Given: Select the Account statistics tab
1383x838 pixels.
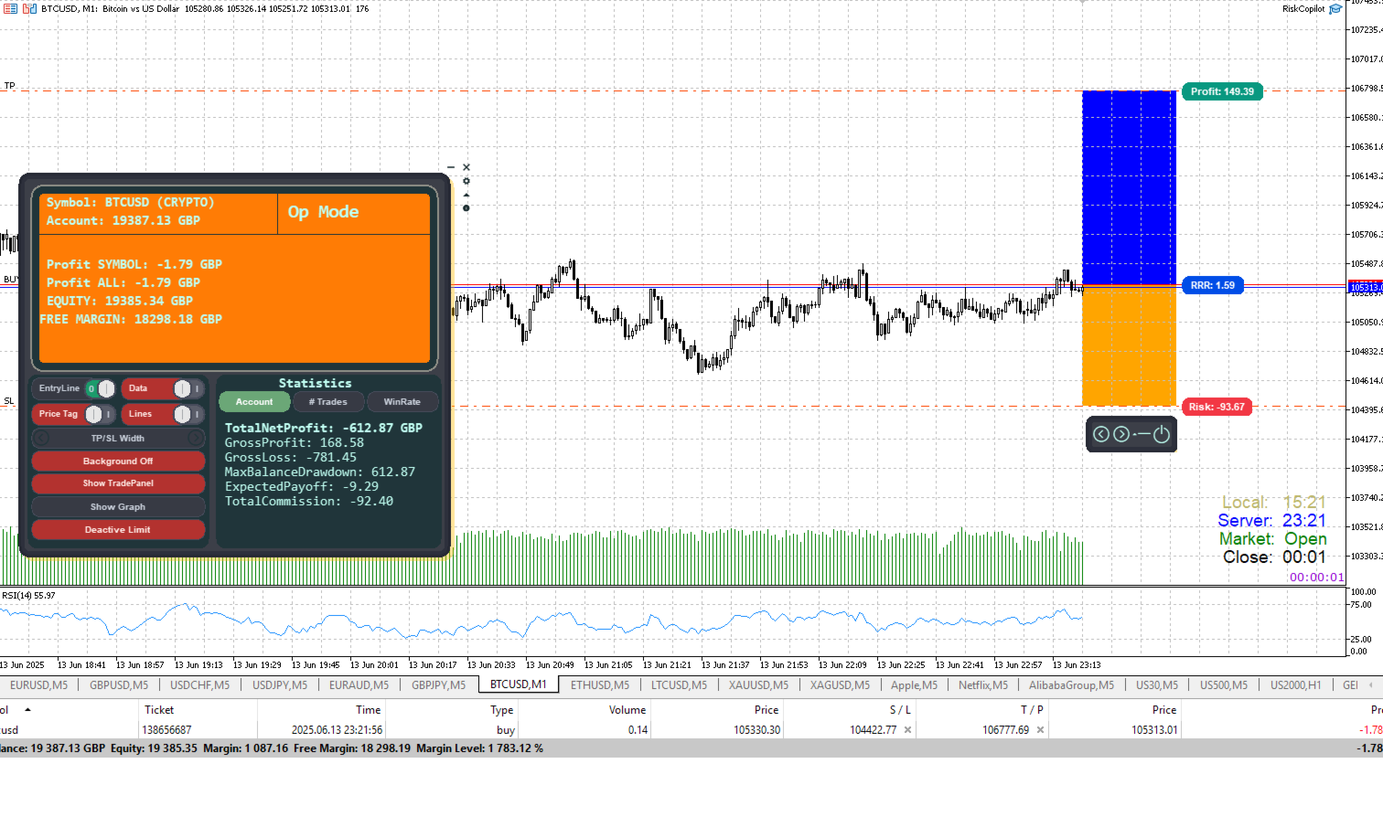Looking at the screenshot, I should [x=254, y=402].
